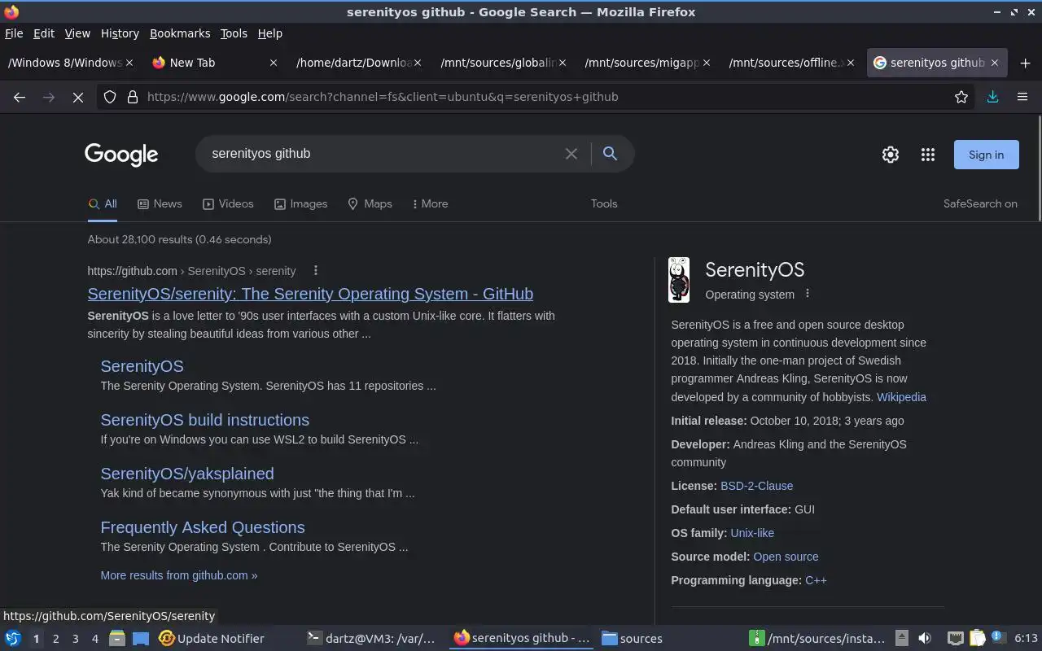1042x651 pixels.
Task: Open the Unix-like OS family link
Action: 752,533
